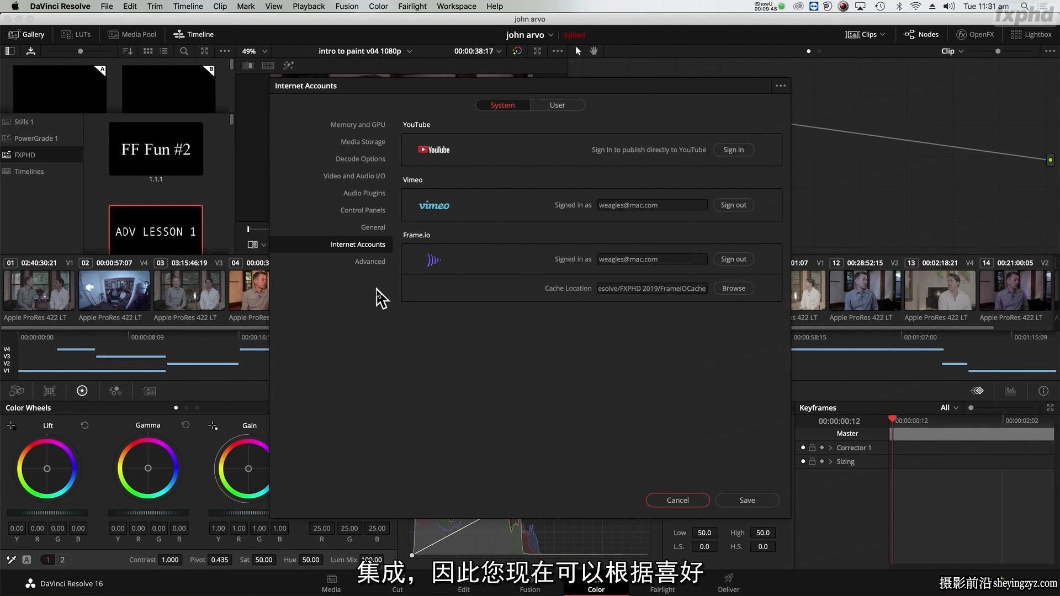
Task: Select the arrow pointer tool in viewer
Action: [578, 51]
